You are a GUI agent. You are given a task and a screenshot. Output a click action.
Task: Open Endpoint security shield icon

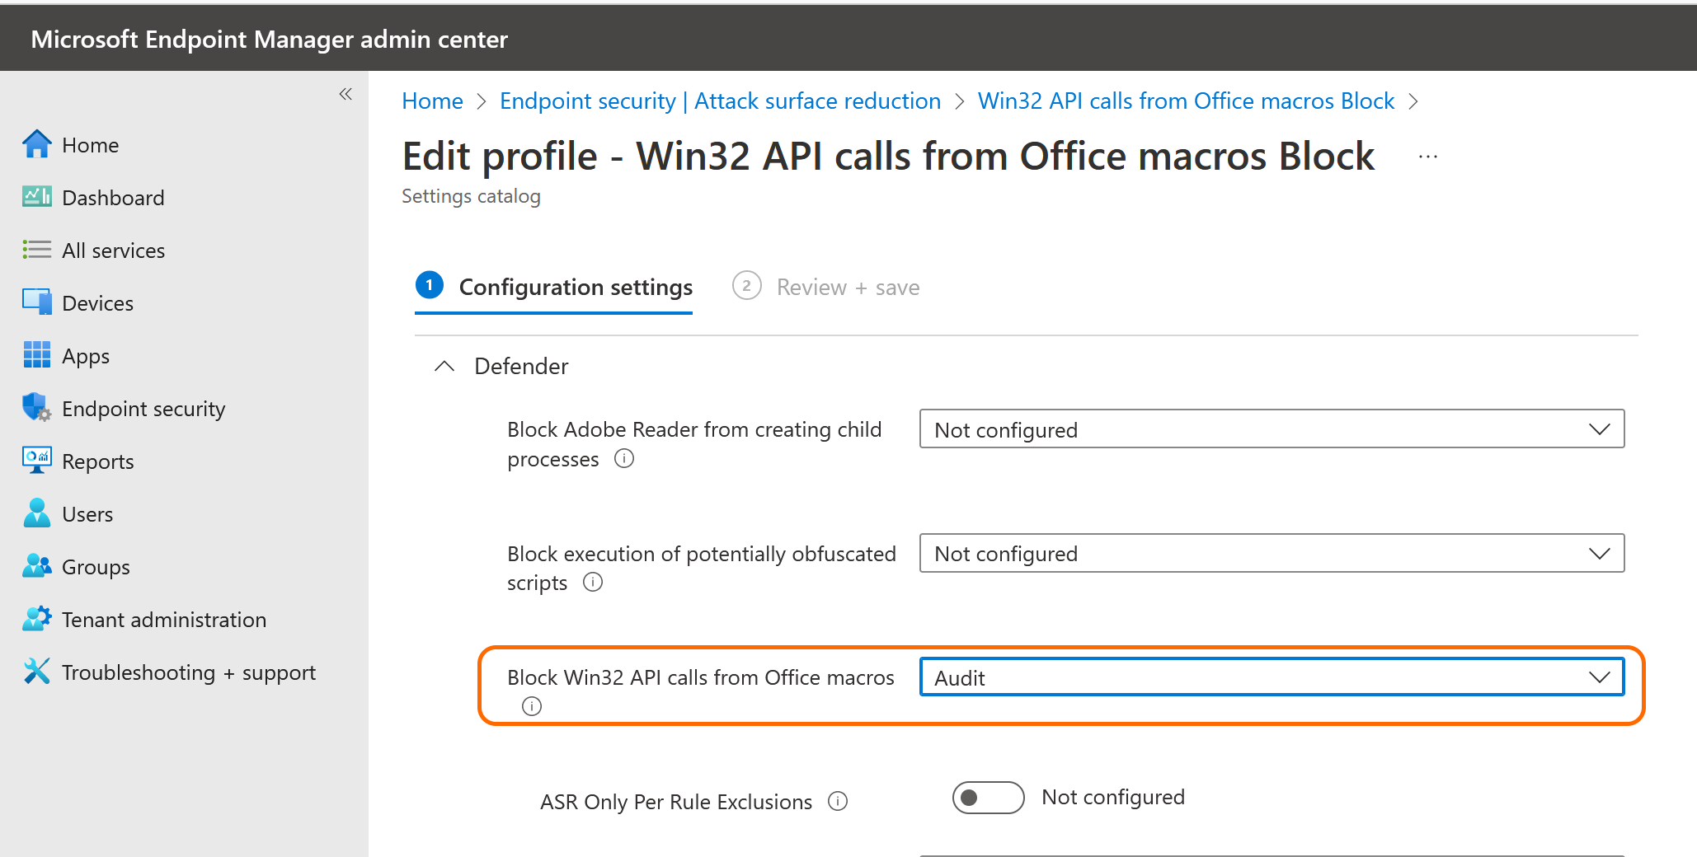[x=36, y=408]
